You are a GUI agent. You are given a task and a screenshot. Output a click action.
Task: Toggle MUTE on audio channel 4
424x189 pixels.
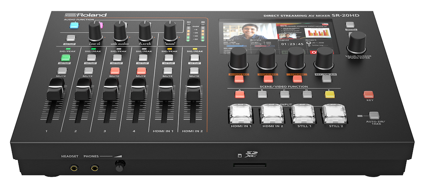(x=141, y=71)
